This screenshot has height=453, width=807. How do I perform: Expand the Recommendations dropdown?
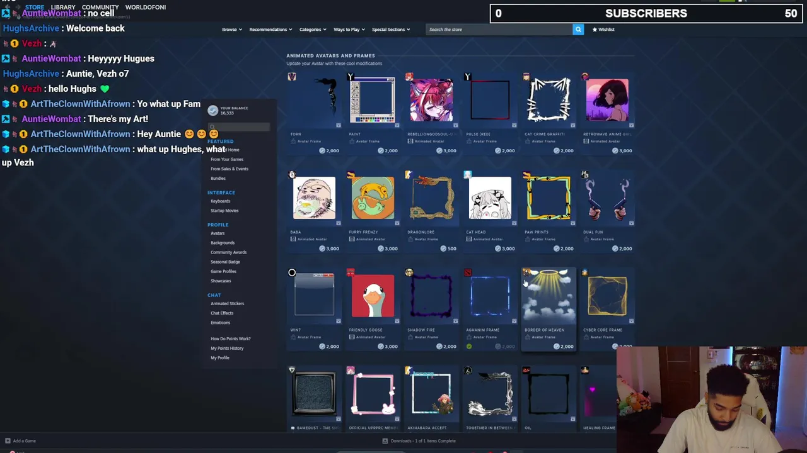click(x=270, y=30)
